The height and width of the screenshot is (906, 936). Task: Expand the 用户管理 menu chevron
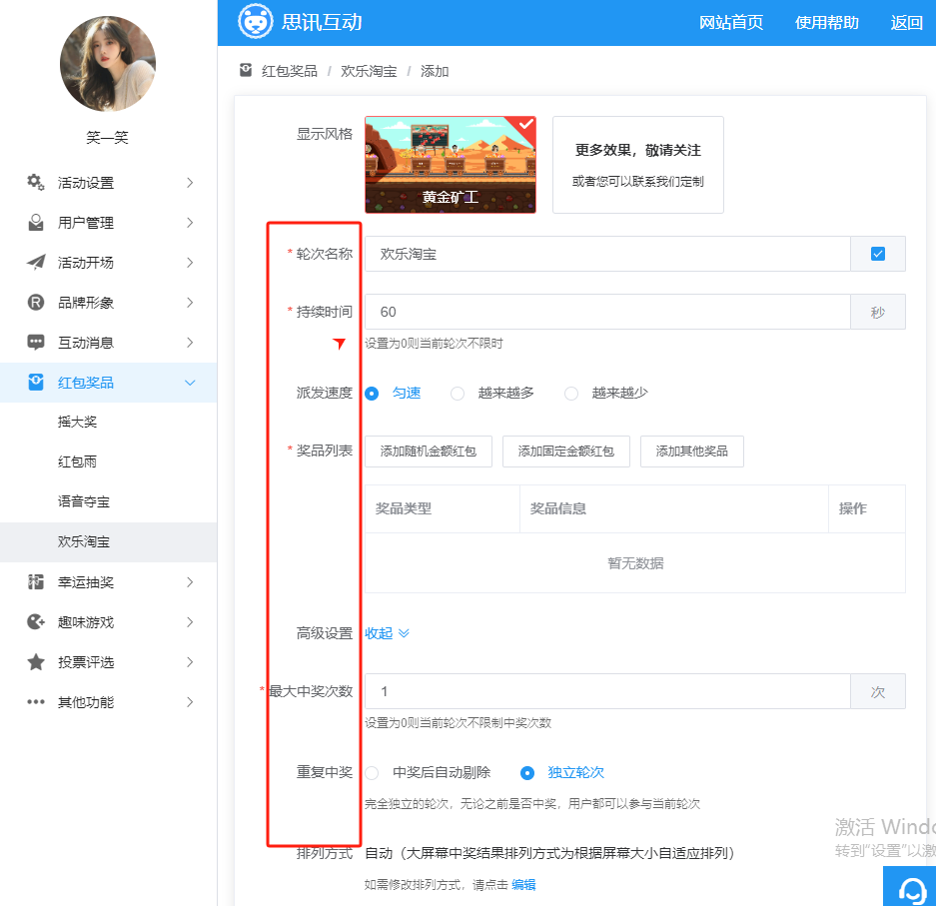(x=190, y=223)
